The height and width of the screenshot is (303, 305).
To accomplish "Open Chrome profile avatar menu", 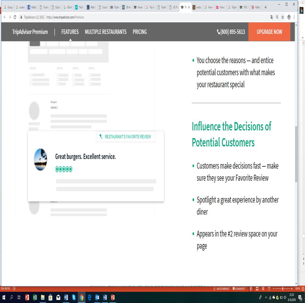I will coord(289,17).
